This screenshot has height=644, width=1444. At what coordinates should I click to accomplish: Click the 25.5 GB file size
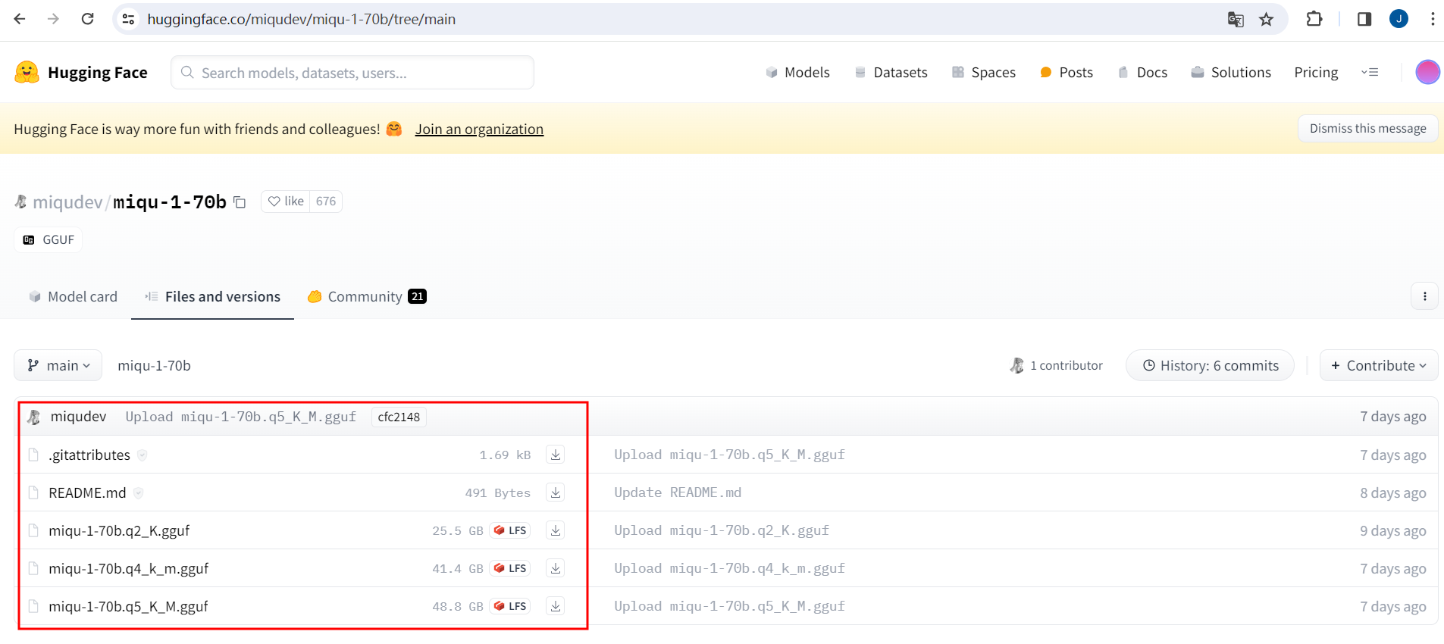(458, 530)
